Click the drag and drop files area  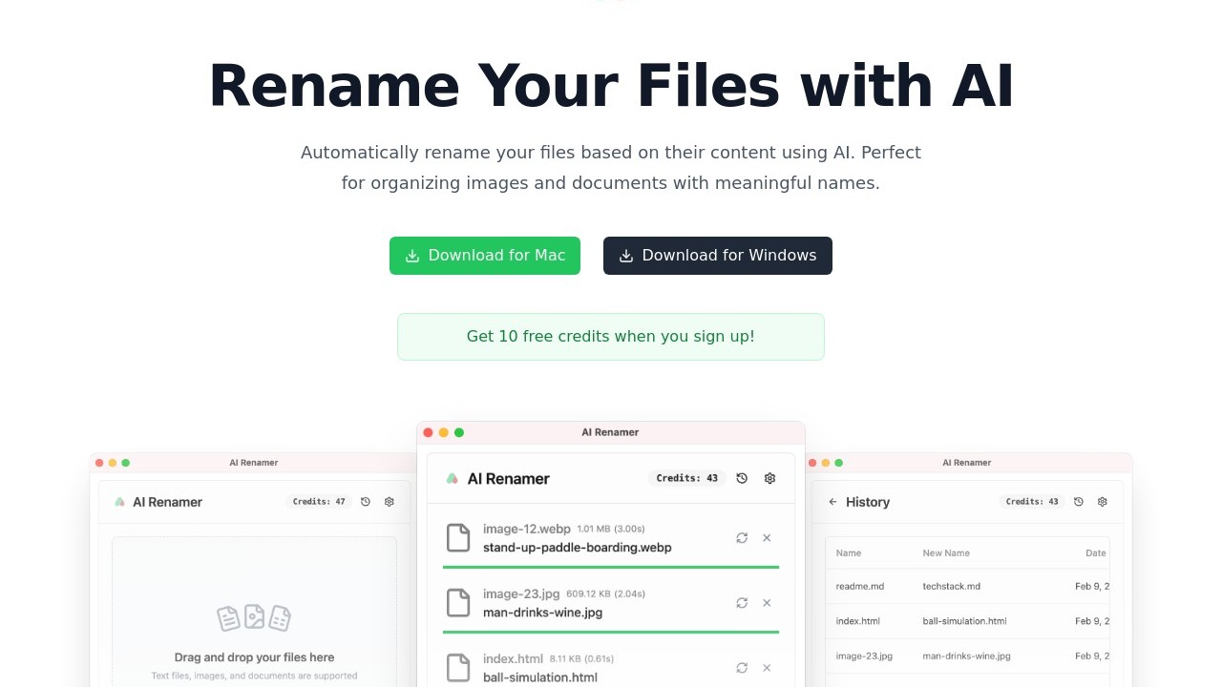point(254,620)
